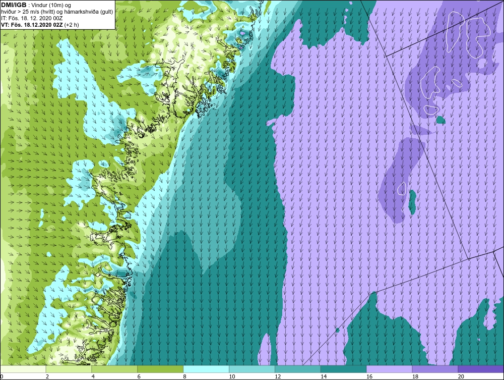504x380 pixels.
Task: Click the legend scale label 20
Action: coord(461,376)
